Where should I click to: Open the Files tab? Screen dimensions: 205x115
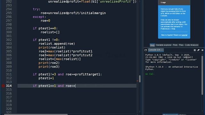(181, 45)
